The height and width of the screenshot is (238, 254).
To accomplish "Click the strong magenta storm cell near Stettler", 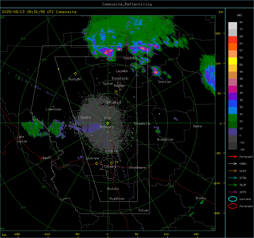I will pos(156,71).
